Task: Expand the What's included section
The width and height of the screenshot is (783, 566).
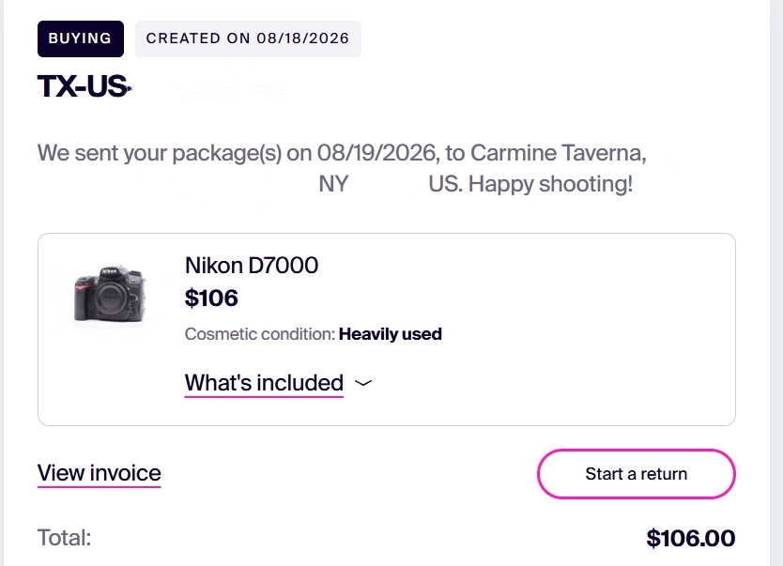Action: point(264,383)
